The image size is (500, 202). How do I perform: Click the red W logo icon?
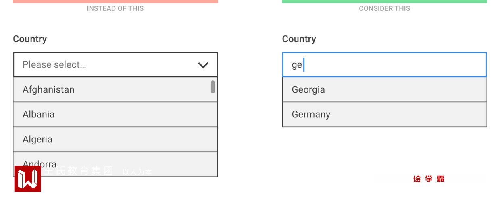click(27, 179)
